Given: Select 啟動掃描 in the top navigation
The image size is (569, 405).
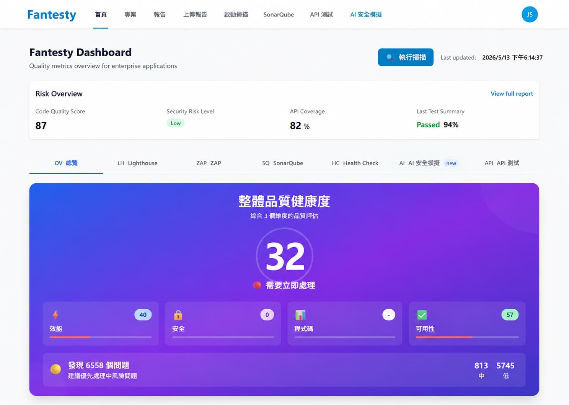Looking at the screenshot, I should 236,15.
